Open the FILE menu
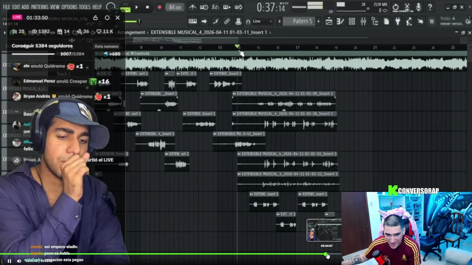472x265 pixels. click(x=7, y=7)
